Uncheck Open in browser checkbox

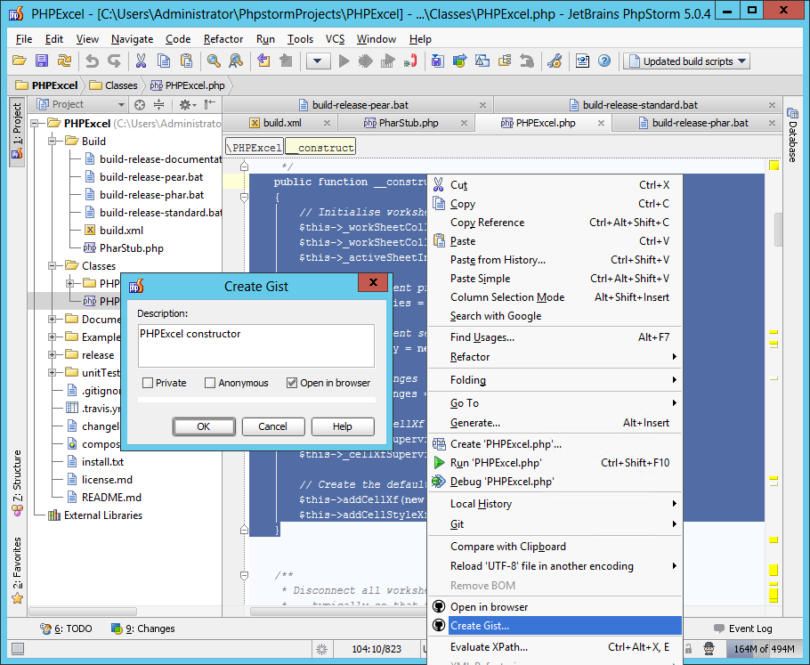click(x=292, y=383)
